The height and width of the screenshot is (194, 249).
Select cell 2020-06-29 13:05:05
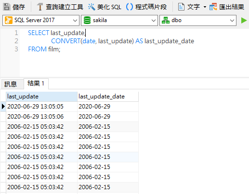coord(41,107)
